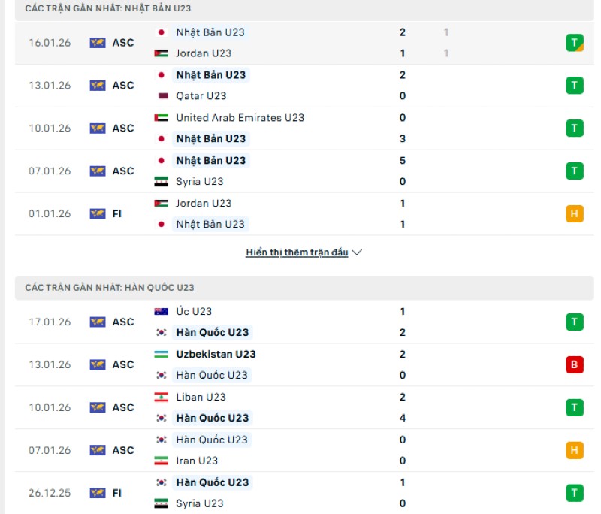Click the red B result badge for the Uzbekistan match
The image size is (601, 514).
coord(575,365)
